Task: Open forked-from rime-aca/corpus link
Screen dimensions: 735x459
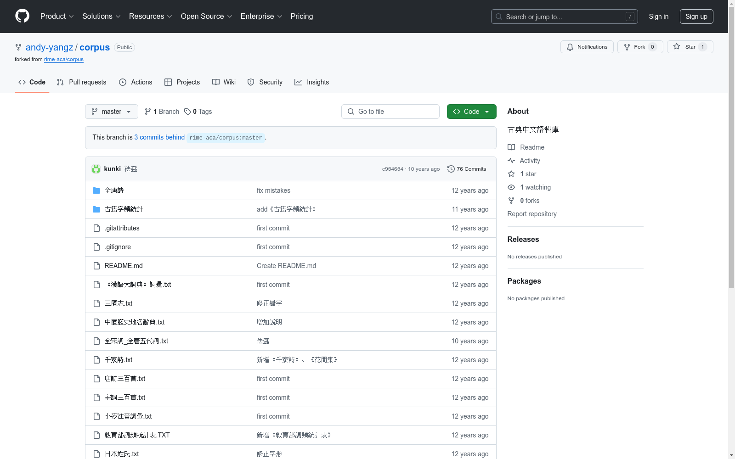Action: 64,59
